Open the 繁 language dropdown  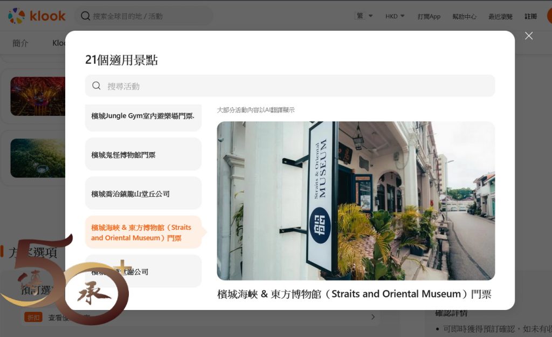[364, 16]
